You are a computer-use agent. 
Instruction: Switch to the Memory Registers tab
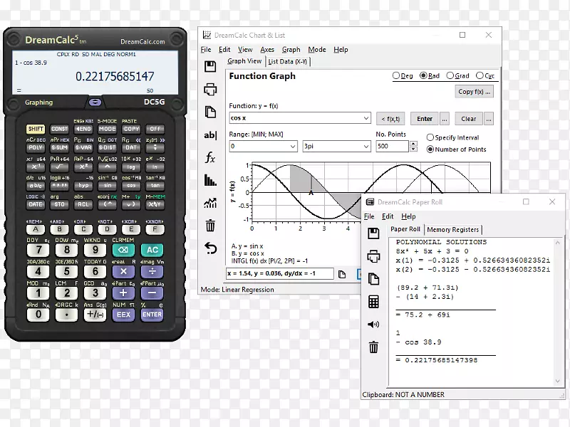[x=453, y=230]
